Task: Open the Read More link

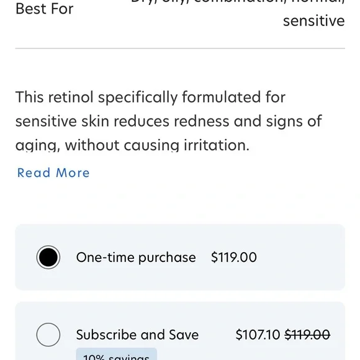Action: click(x=53, y=173)
